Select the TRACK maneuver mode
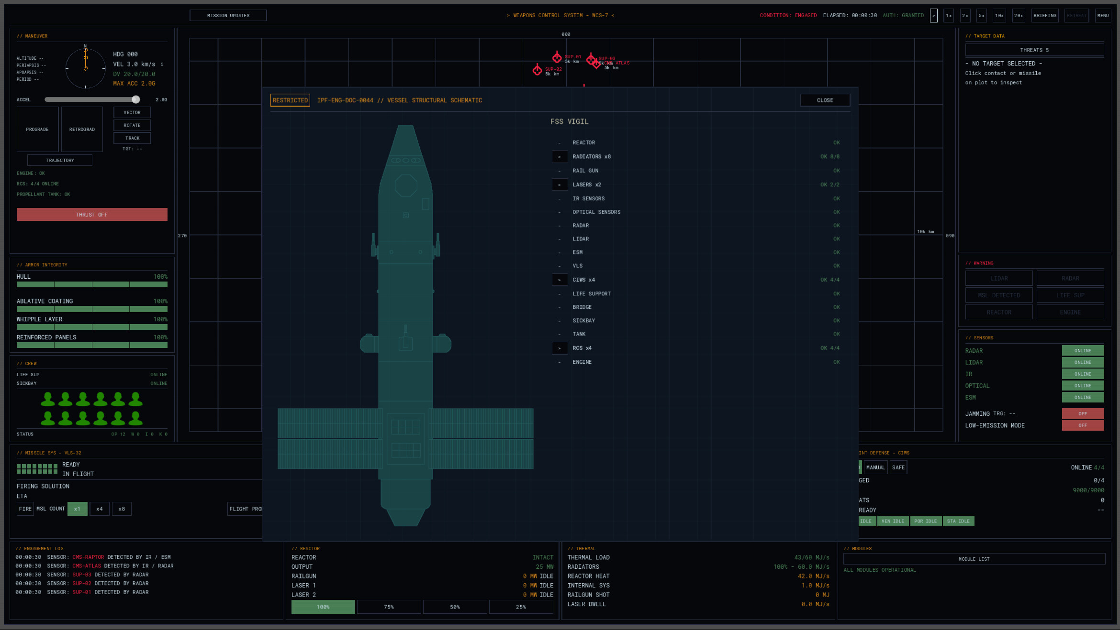The width and height of the screenshot is (1120, 630). point(132,138)
